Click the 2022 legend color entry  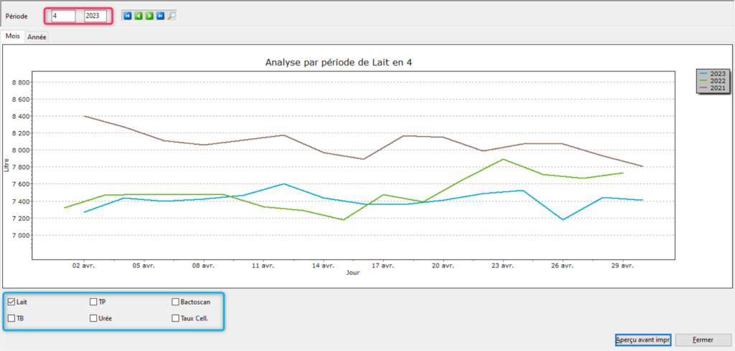click(x=713, y=81)
